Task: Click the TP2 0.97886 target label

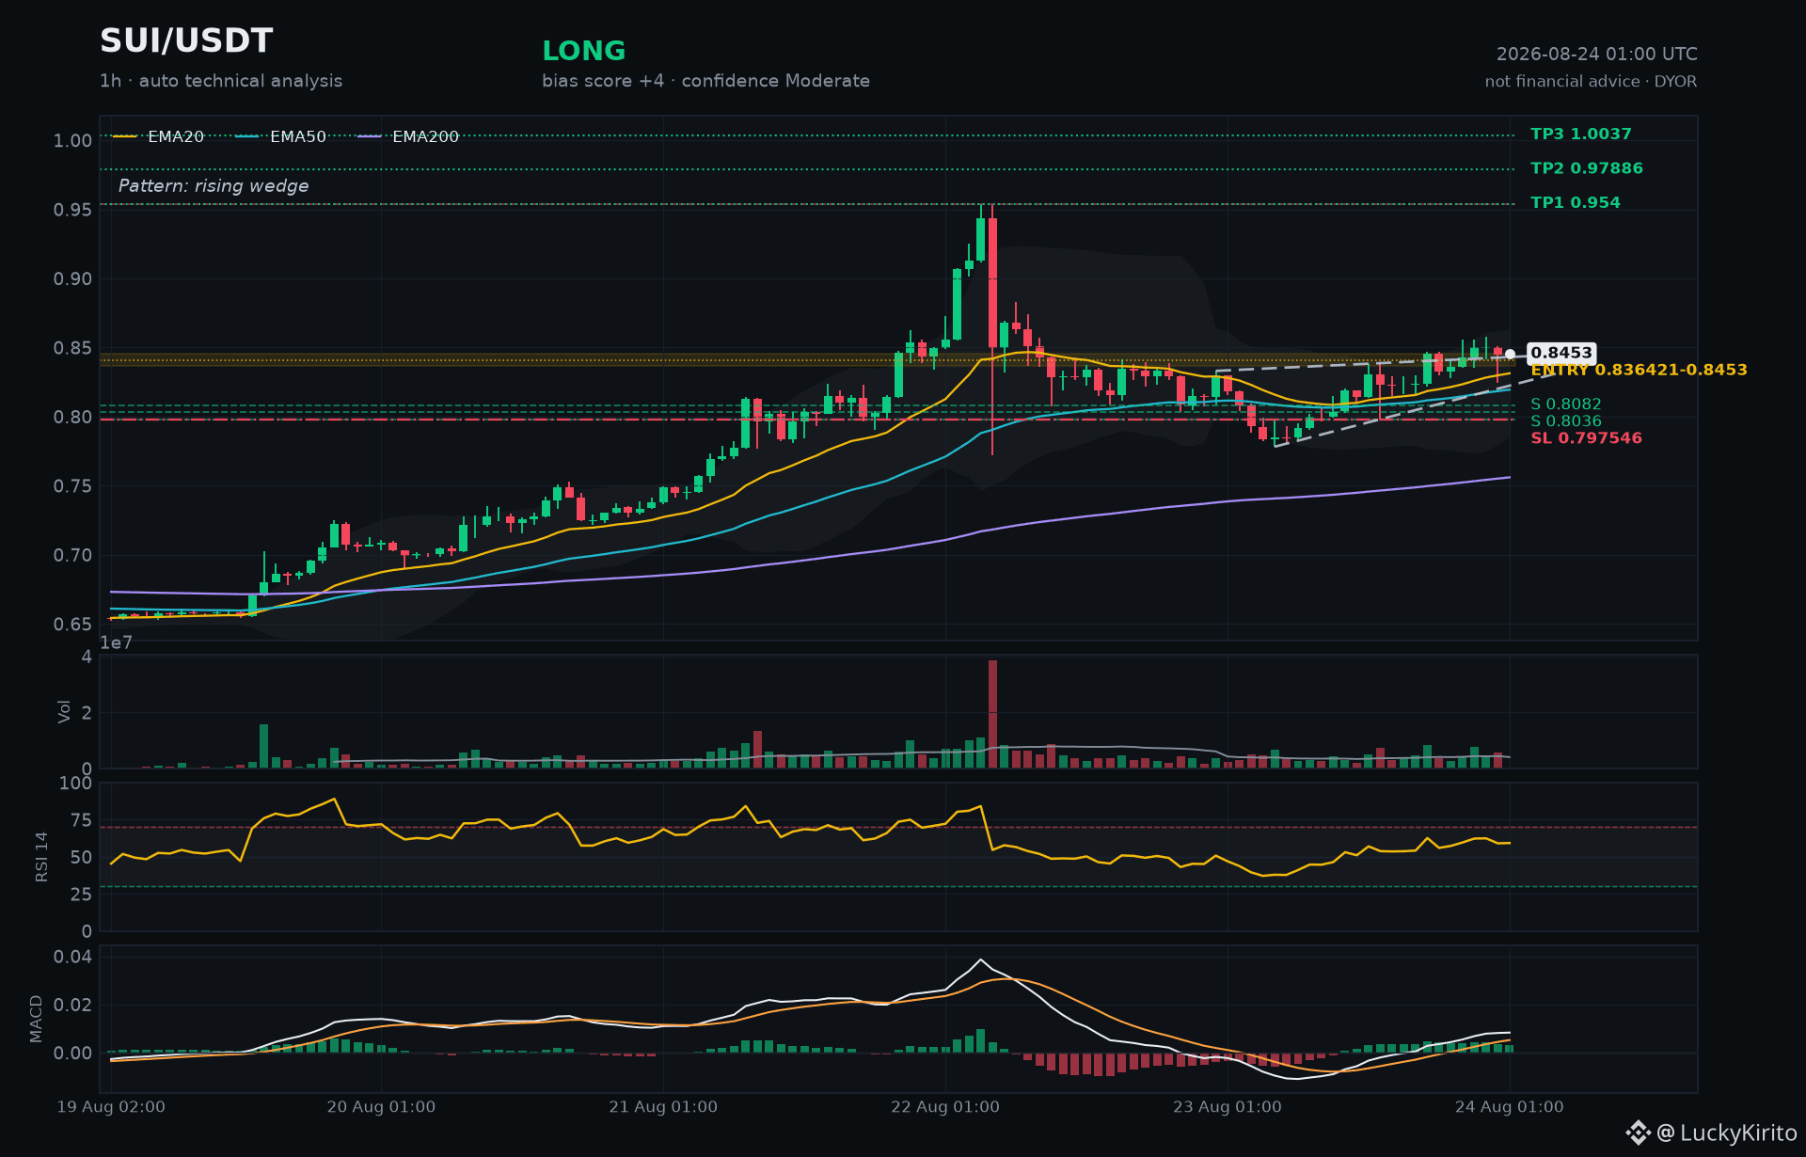Action: click(x=1587, y=168)
